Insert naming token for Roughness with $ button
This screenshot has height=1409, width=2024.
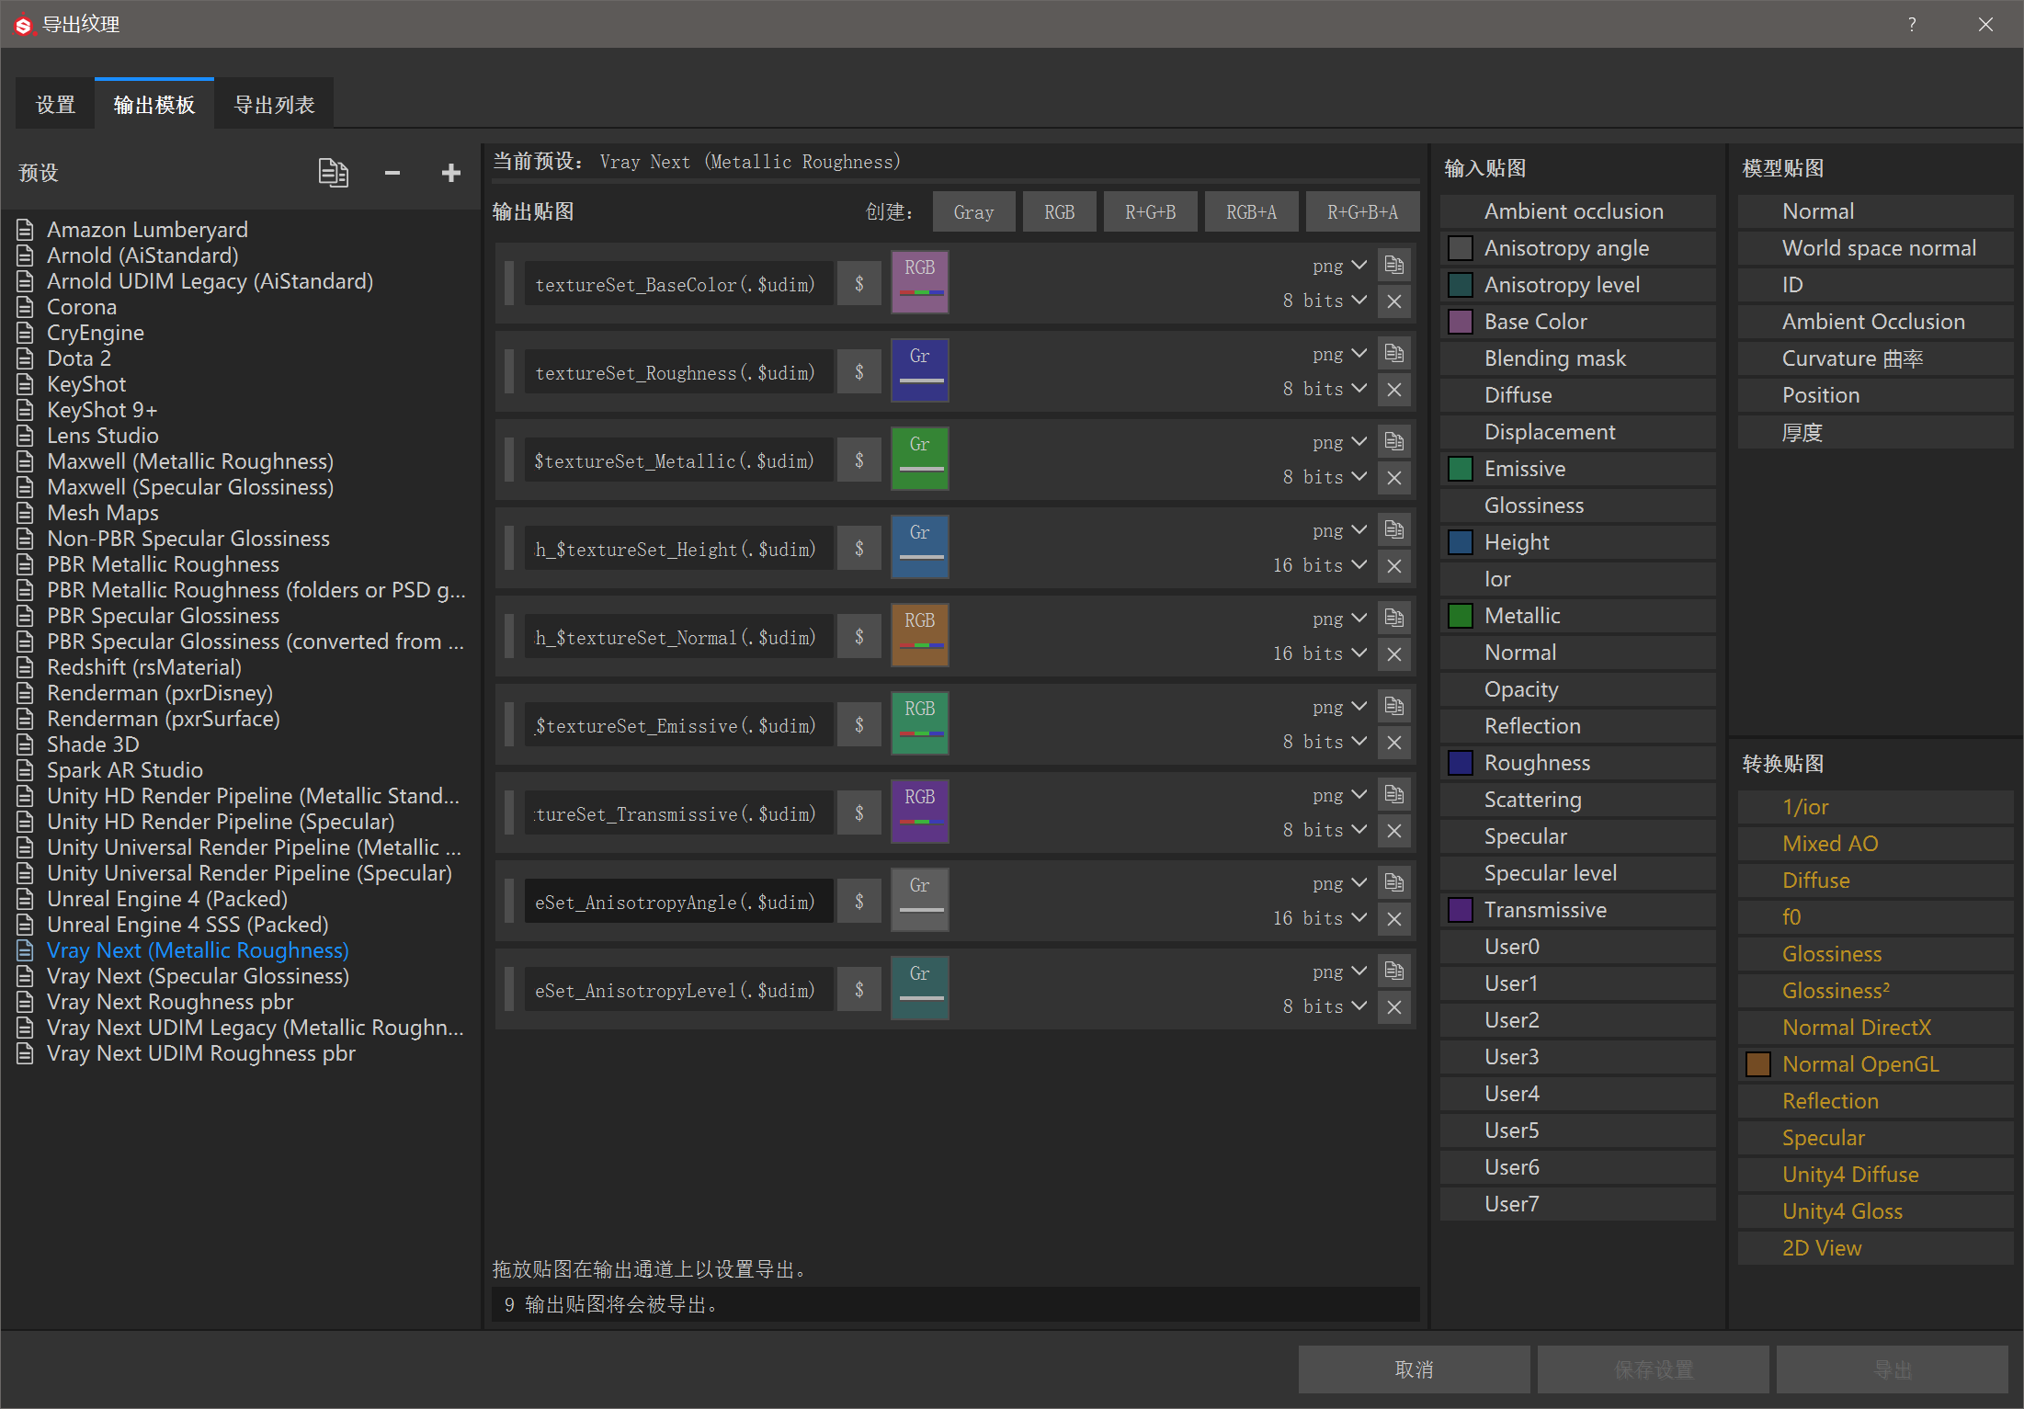(x=859, y=371)
